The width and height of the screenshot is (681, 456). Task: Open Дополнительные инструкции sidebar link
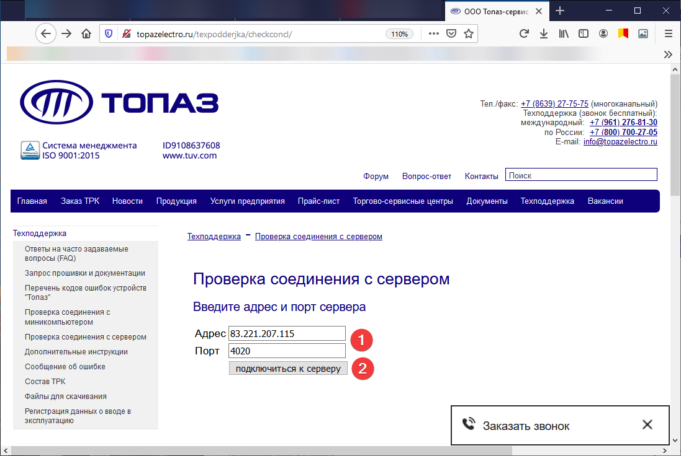point(76,351)
